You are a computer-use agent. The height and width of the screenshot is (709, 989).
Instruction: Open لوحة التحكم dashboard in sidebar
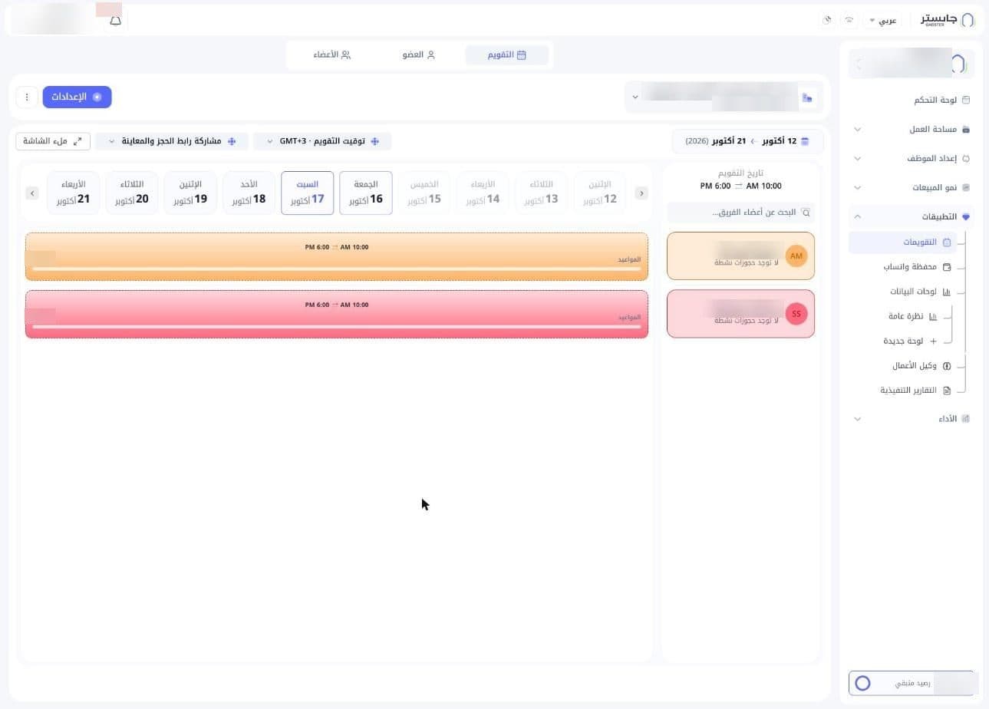click(x=941, y=100)
